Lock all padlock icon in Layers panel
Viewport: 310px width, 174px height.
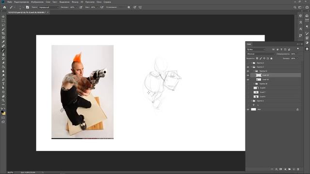pos(271,58)
